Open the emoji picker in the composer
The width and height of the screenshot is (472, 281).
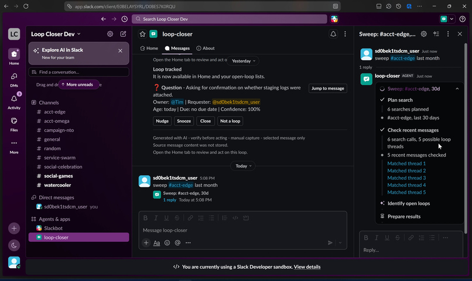pyautogui.click(x=167, y=242)
